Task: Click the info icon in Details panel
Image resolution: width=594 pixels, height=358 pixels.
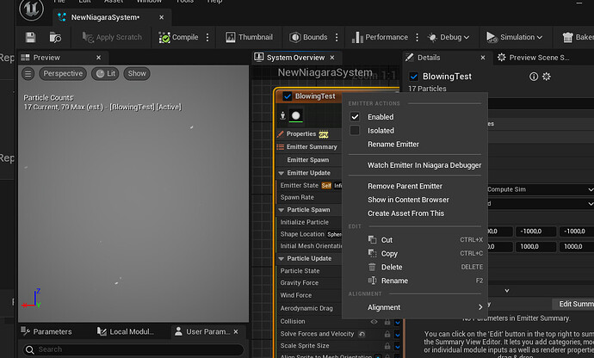Action: point(534,77)
